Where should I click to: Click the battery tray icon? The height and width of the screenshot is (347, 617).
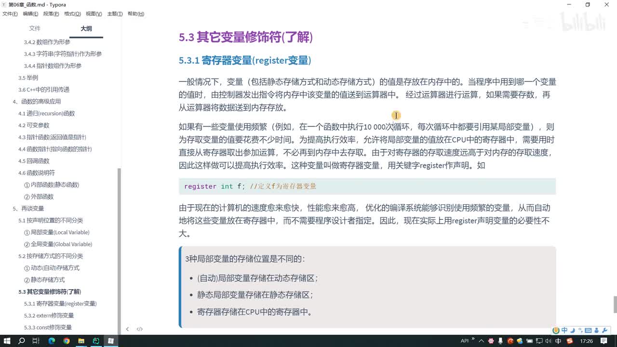tap(529, 341)
